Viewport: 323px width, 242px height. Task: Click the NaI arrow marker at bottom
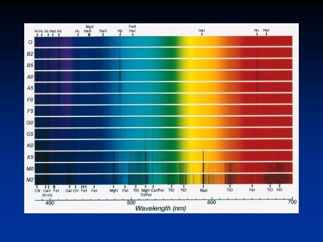point(203,187)
